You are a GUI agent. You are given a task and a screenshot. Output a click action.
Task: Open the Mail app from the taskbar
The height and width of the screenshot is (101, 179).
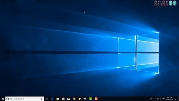pos(69,99)
